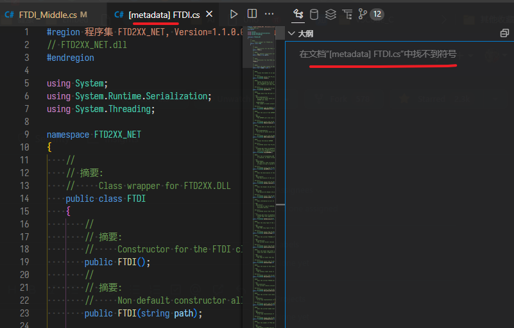Click line number 23 in gutter
Image resolution: width=514 pixels, height=328 pixels.
point(24,314)
